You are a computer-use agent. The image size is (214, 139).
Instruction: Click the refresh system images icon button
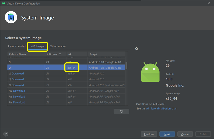point(121,111)
